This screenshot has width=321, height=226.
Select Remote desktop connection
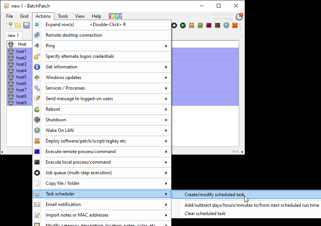click(x=102, y=35)
